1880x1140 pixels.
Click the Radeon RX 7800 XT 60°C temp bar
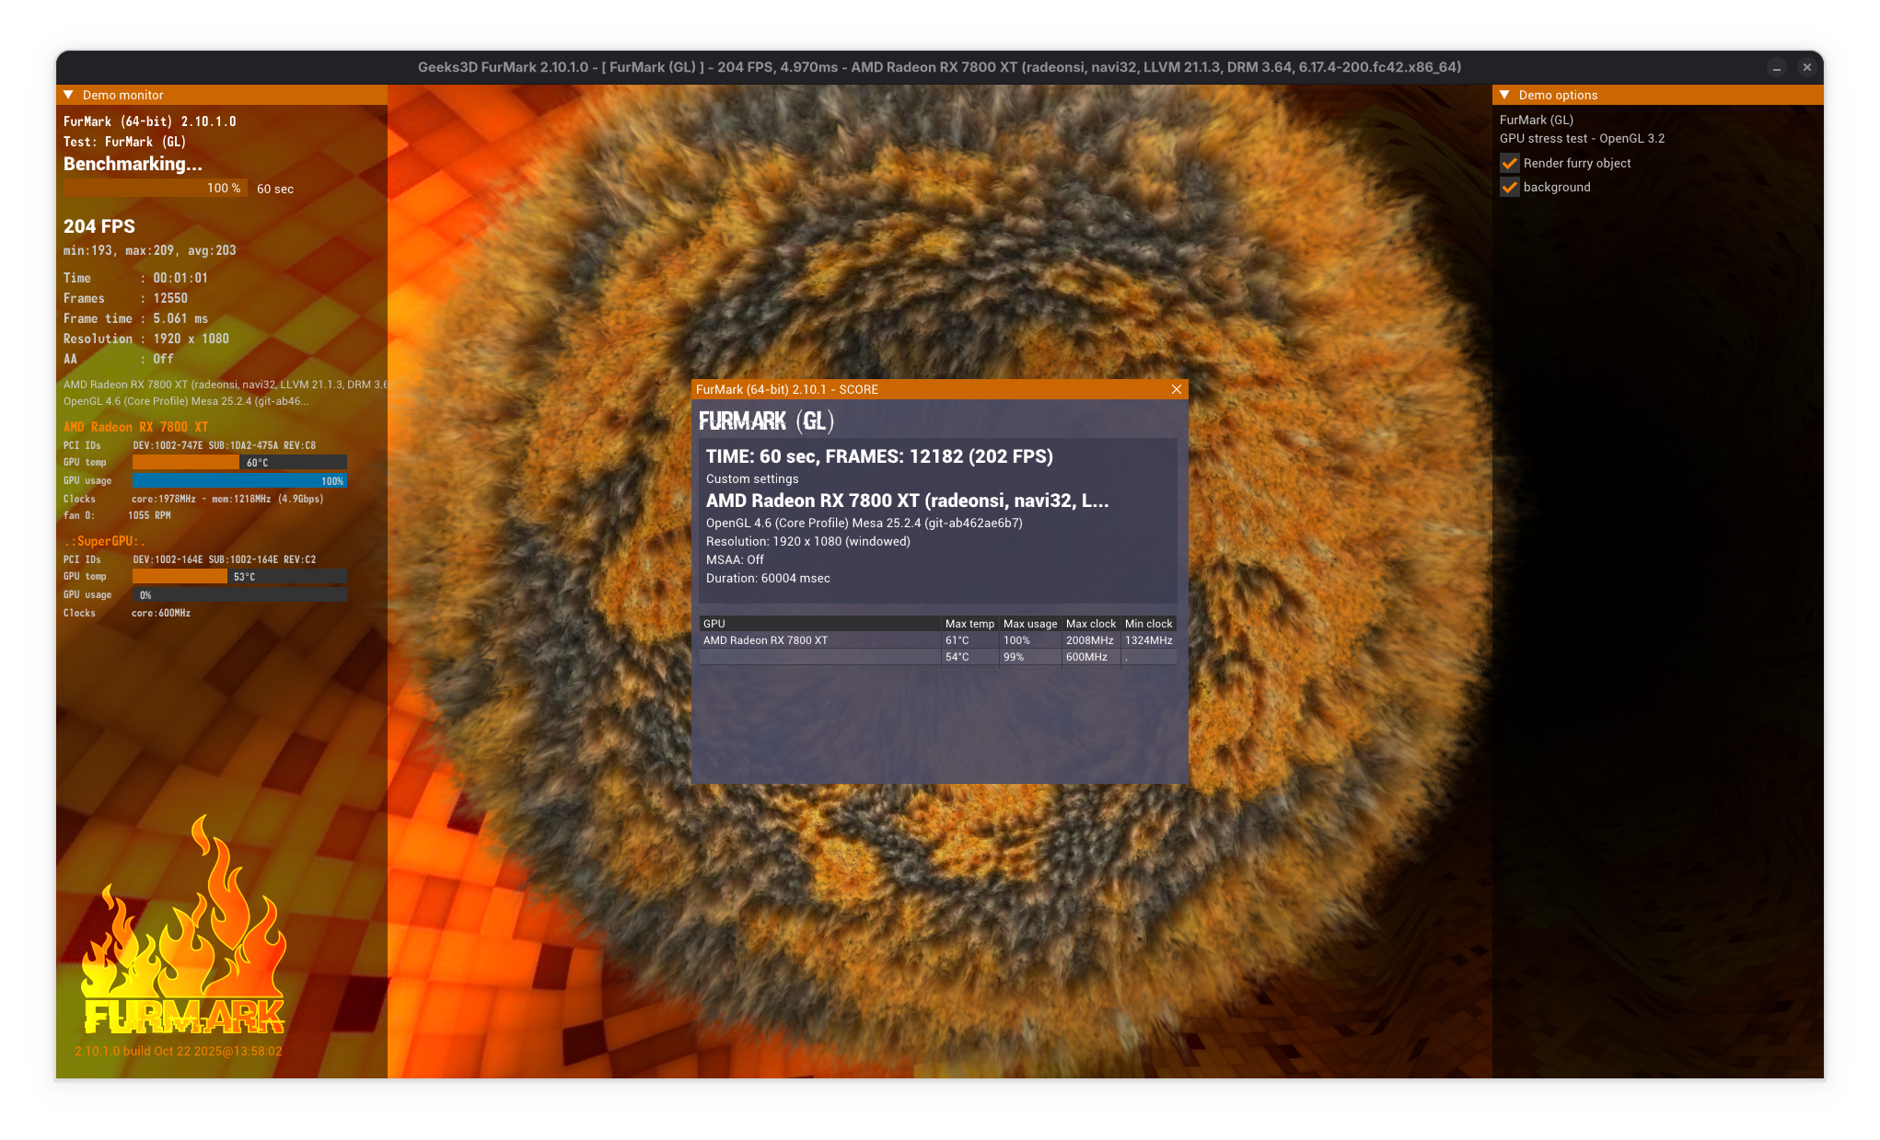(x=239, y=462)
